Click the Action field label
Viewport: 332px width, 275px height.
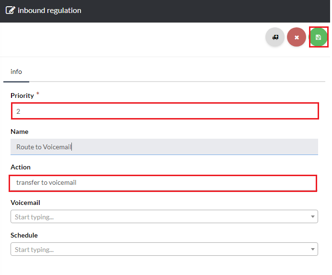pyautogui.click(x=21, y=167)
